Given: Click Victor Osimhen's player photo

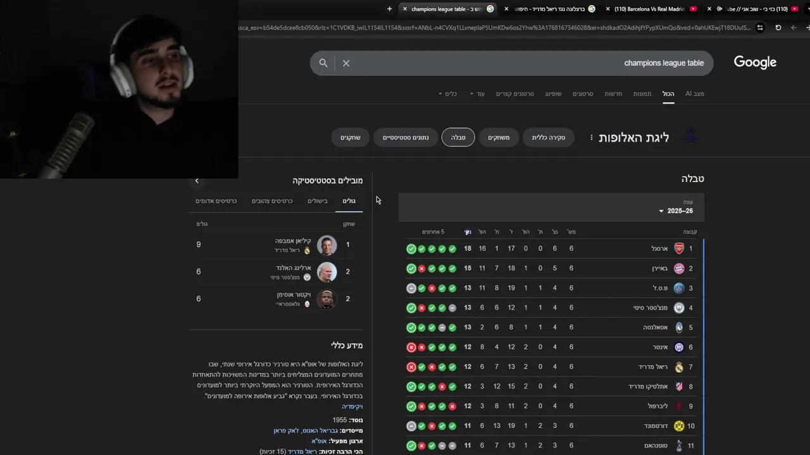Looking at the screenshot, I should [x=327, y=299].
